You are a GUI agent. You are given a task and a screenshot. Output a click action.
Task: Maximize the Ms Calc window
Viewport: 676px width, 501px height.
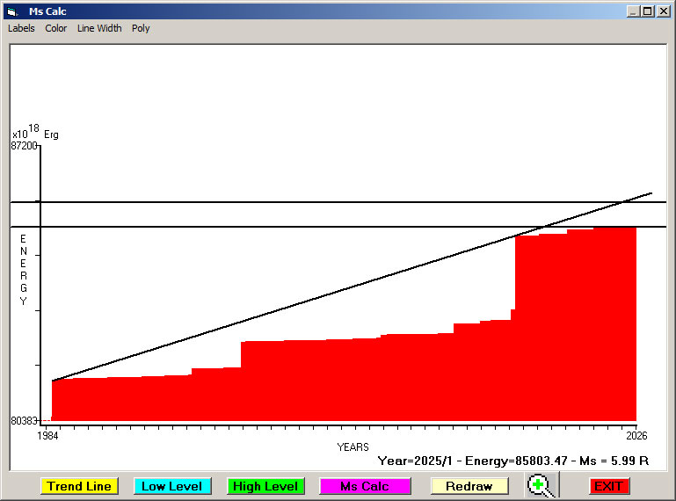(x=647, y=11)
